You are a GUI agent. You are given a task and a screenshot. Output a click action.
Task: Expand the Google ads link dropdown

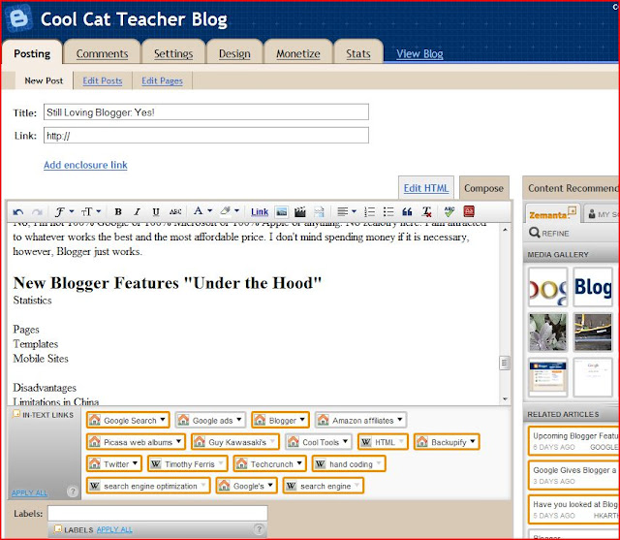(239, 420)
